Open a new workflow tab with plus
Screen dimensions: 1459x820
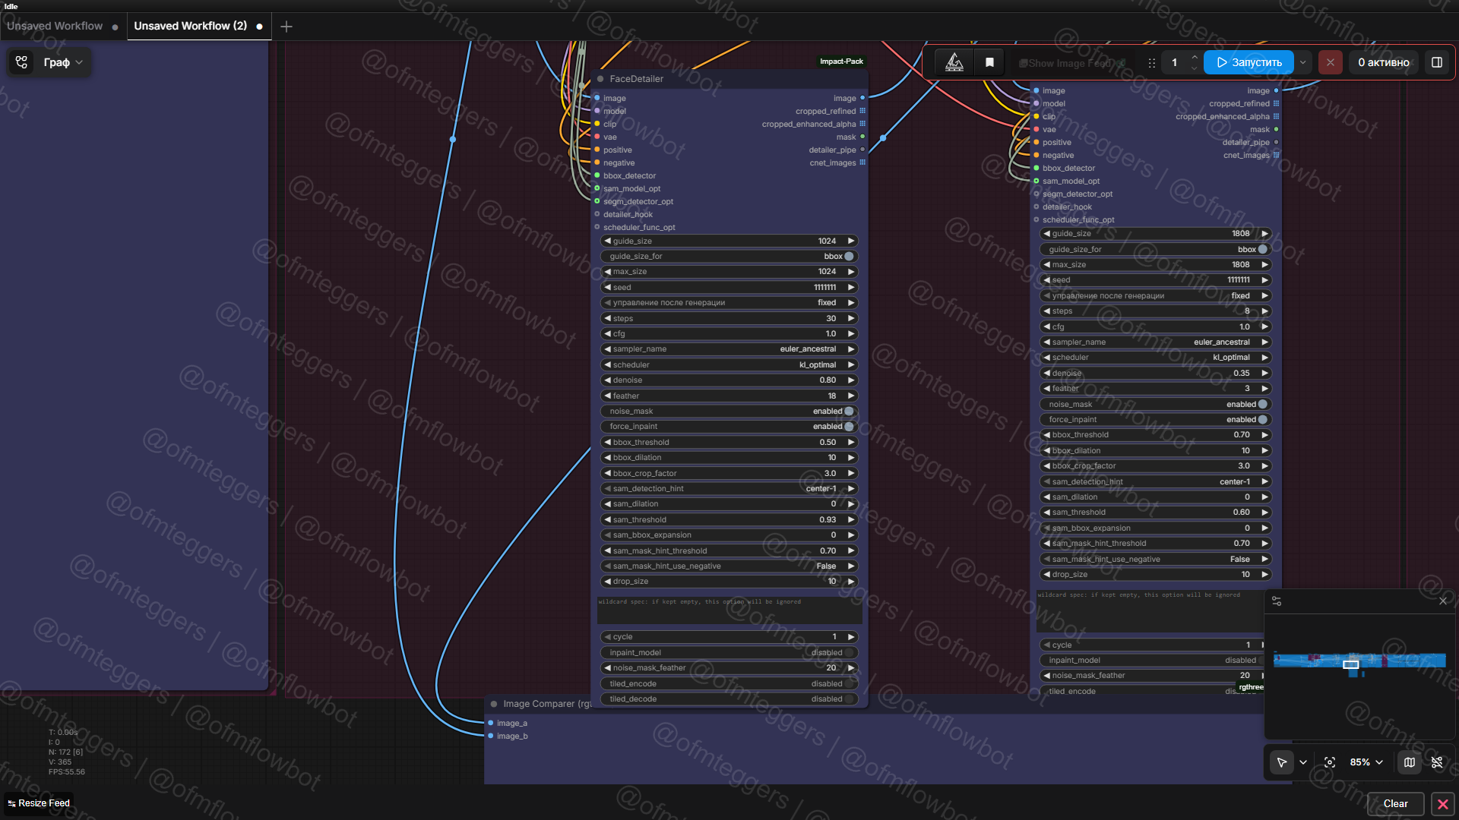[x=286, y=27]
